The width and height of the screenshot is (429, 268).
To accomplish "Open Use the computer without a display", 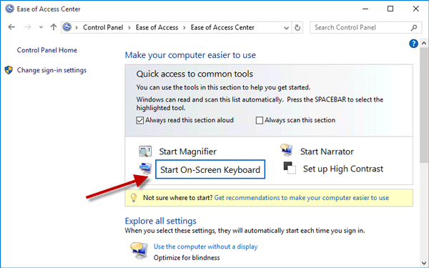I will tap(205, 247).
